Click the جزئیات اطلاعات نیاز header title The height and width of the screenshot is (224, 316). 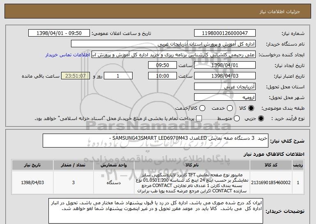pyautogui.click(x=279, y=12)
